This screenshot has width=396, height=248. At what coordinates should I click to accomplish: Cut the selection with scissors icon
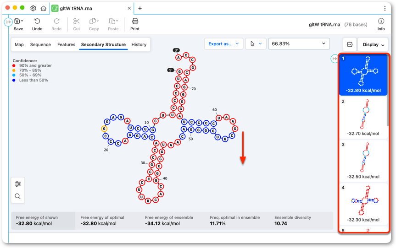click(x=77, y=24)
